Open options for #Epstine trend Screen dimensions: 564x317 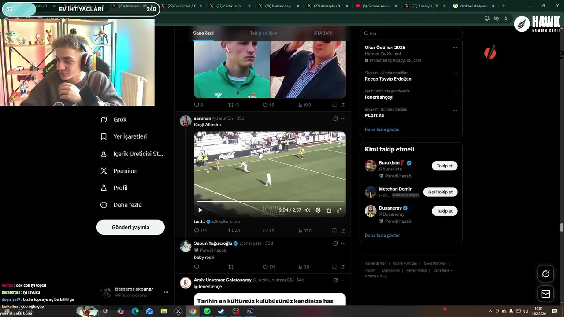point(455,110)
